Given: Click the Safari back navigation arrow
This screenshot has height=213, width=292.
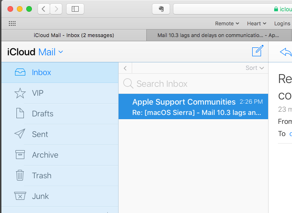Looking at the screenshot, I should point(44,9).
